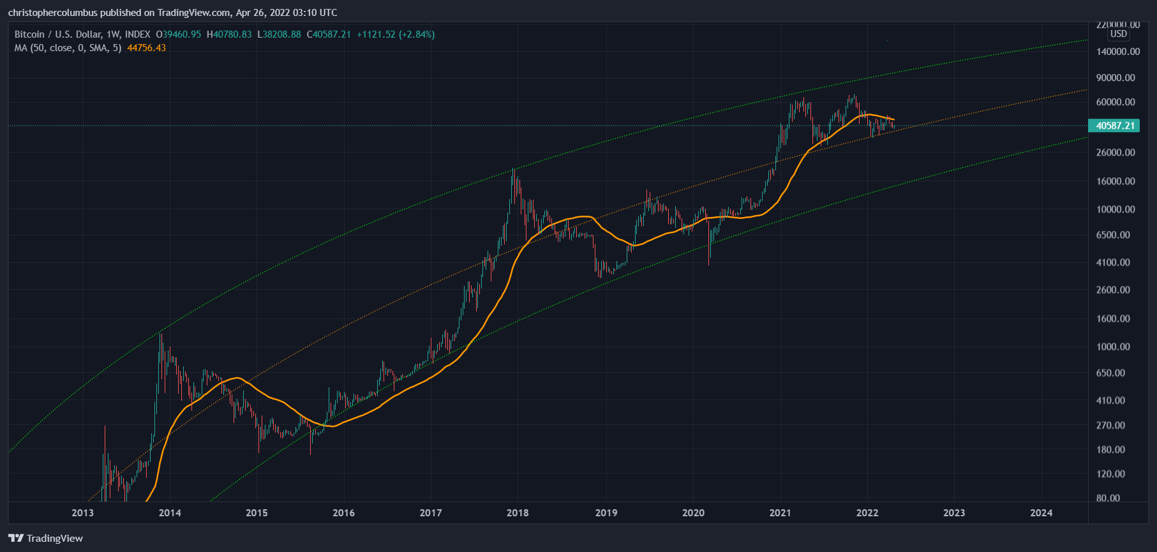Click the TradingView logo at bottom left
This screenshot has height=552, width=1157.
[45, 538]
